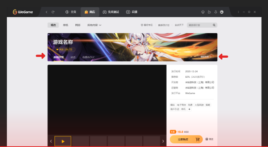Show previous thumbnails with left arrow
268x147 pixels.
[51, 141]
